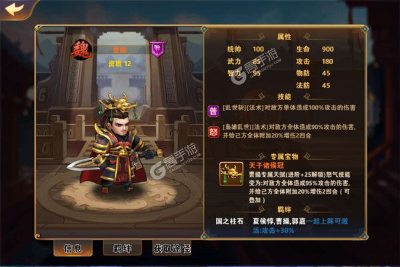Screen dimensions: 400x267
Task: Select the 乱世斩 skill description
Action: click(289, 107)
